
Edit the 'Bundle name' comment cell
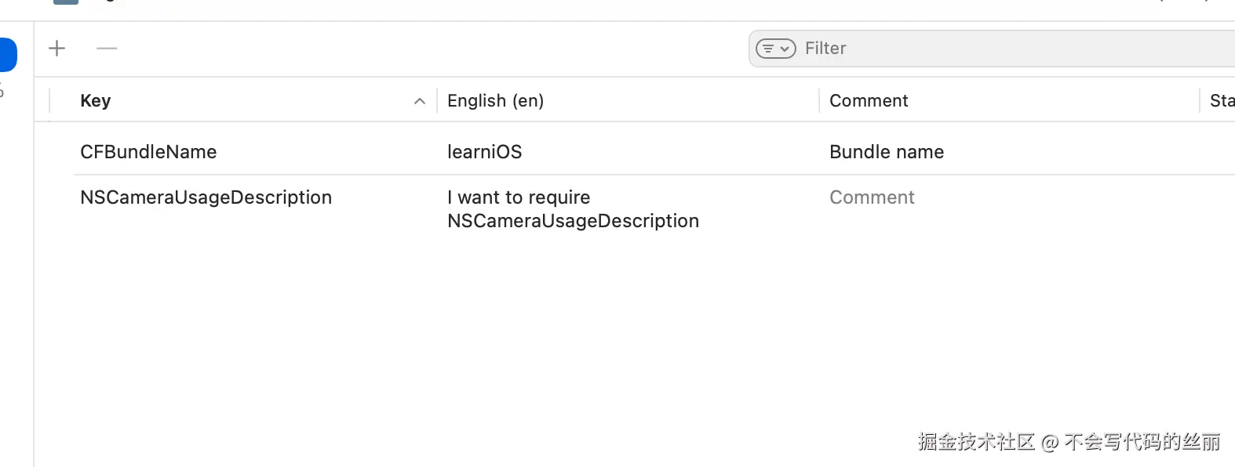887,152
